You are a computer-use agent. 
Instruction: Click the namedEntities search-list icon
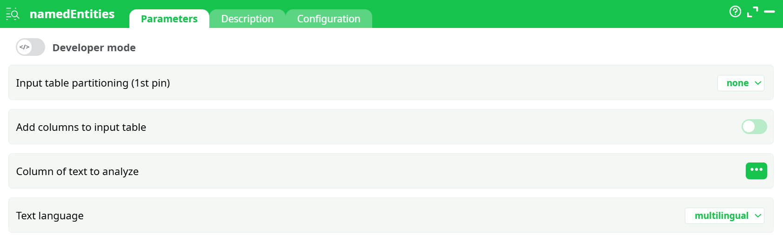(x=13, y=14)
